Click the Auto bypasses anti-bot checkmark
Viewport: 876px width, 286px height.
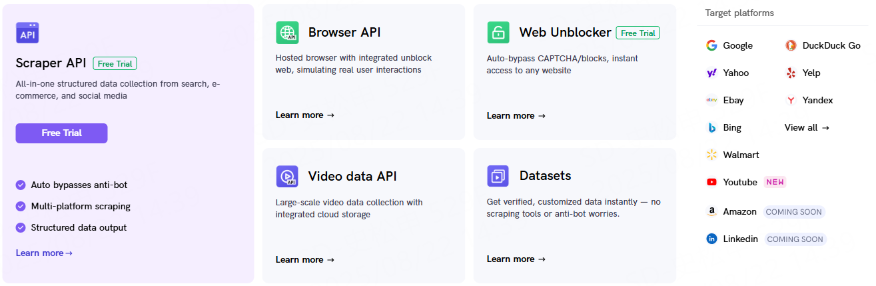coord(21,185)
